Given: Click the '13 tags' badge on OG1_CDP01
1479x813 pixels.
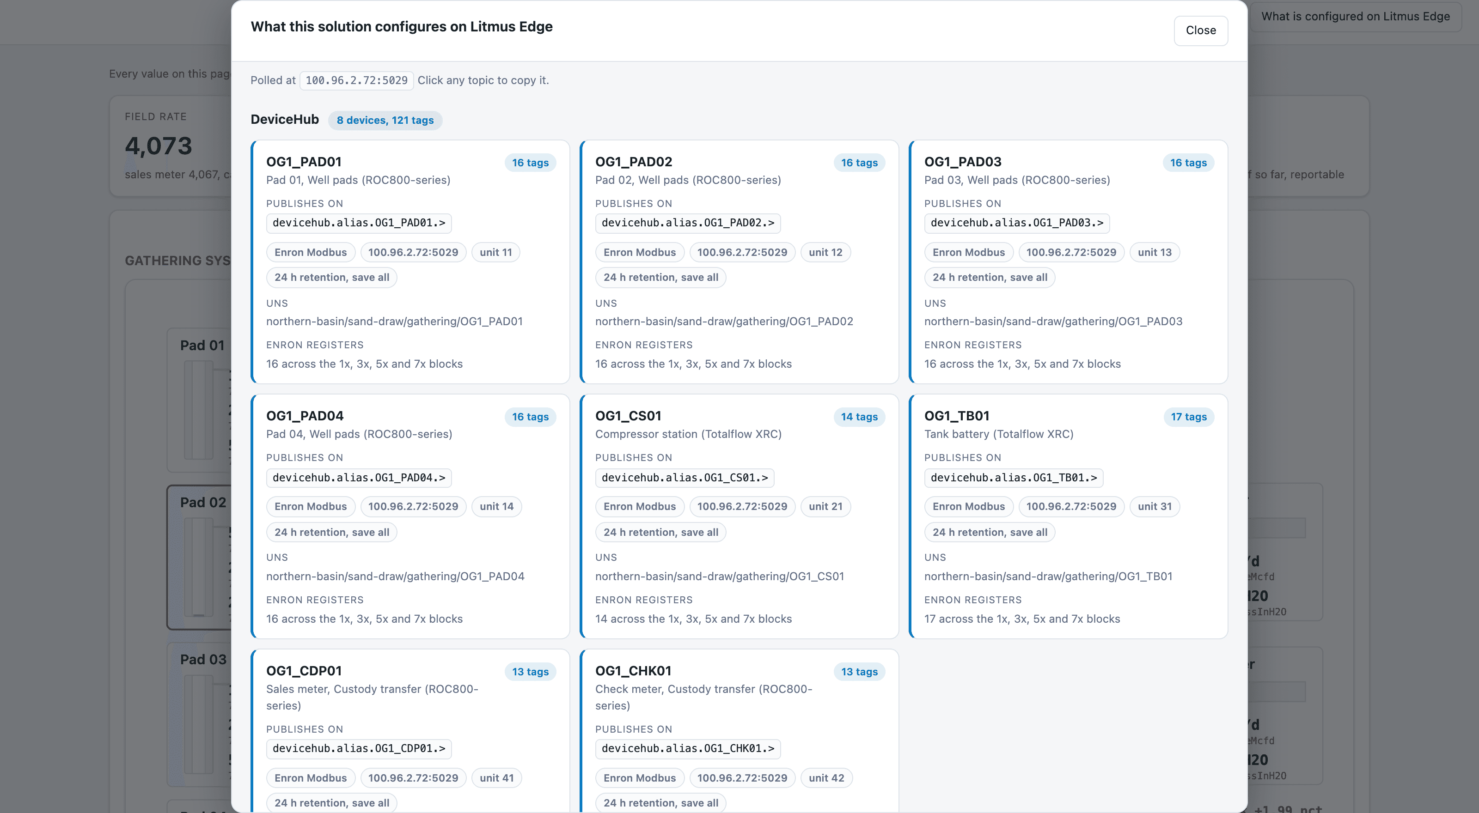Looking at the screenshot, I should [530, 671].
